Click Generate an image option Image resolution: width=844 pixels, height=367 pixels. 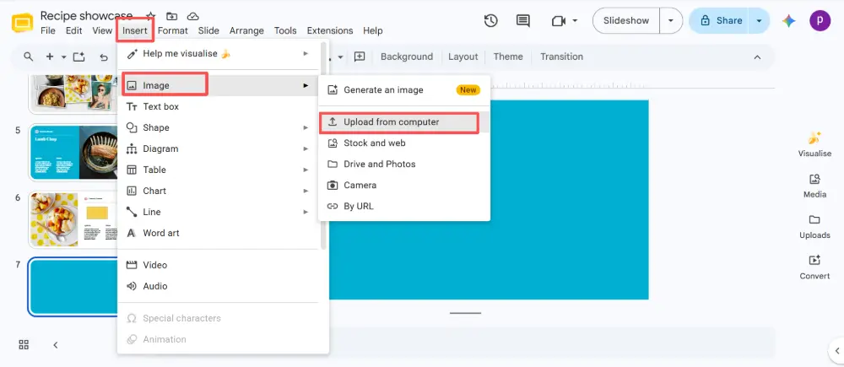pos(404,90)
